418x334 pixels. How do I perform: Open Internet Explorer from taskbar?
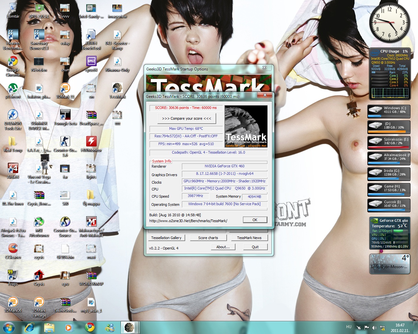point(29,327)
